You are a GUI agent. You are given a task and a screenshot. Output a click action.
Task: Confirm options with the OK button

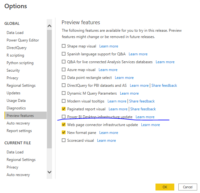point(165,187)
